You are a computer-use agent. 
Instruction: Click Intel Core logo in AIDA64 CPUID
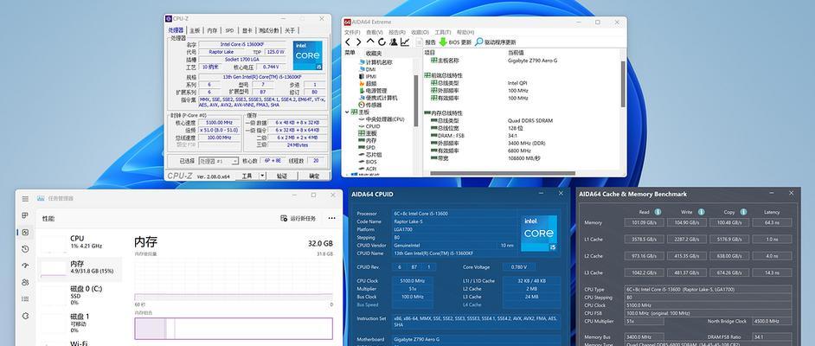(x=539, y=234)
